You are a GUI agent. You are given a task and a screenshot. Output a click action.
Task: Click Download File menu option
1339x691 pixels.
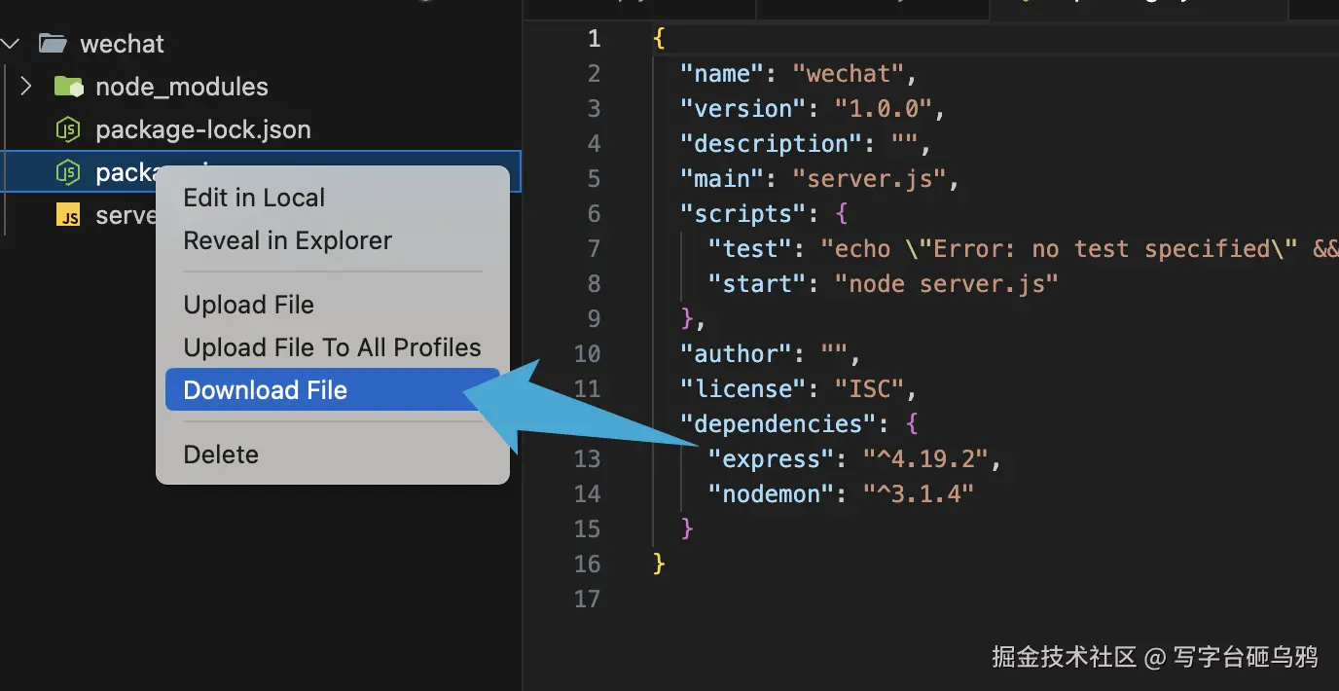coord(265,390)
